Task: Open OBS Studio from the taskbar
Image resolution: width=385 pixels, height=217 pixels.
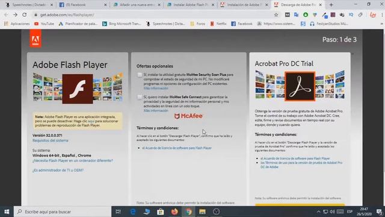Action: (x=217, y=212)
